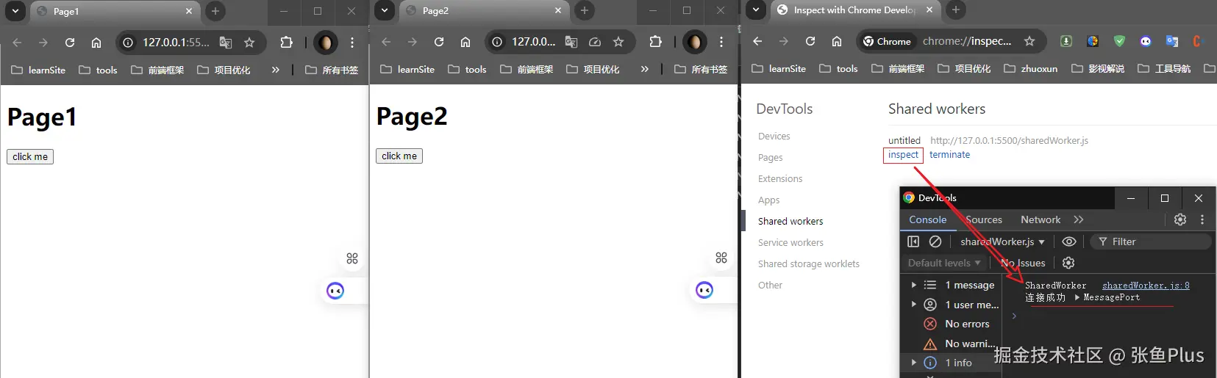
Task: Open the sharedWorker.js:8 source link
Action: click(1146, 286)
